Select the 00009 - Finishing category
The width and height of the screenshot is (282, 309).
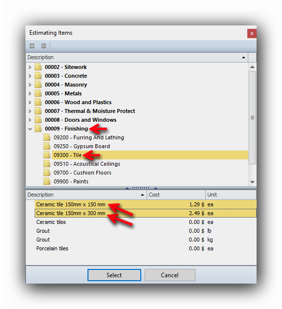coord(66,129)
